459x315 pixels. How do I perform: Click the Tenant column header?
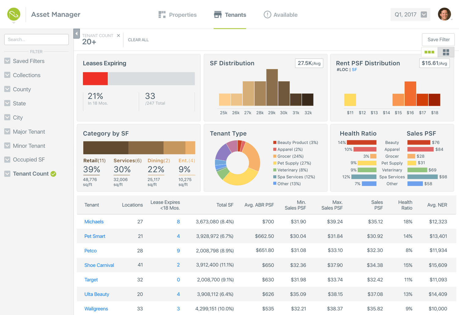[92, 205]
